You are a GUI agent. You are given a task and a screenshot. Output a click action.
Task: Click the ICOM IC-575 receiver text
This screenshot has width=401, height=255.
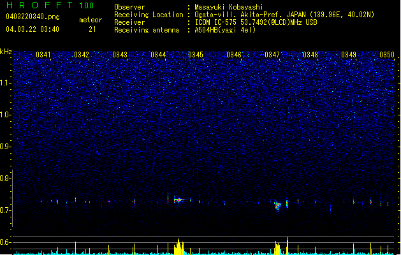[256, 22]
